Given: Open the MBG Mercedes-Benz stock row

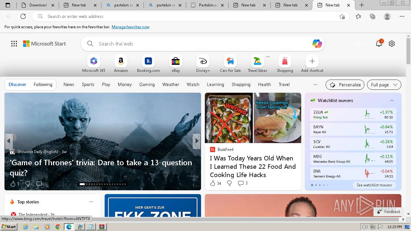Looking at the screenshot, I should click(x=353, y=159).
